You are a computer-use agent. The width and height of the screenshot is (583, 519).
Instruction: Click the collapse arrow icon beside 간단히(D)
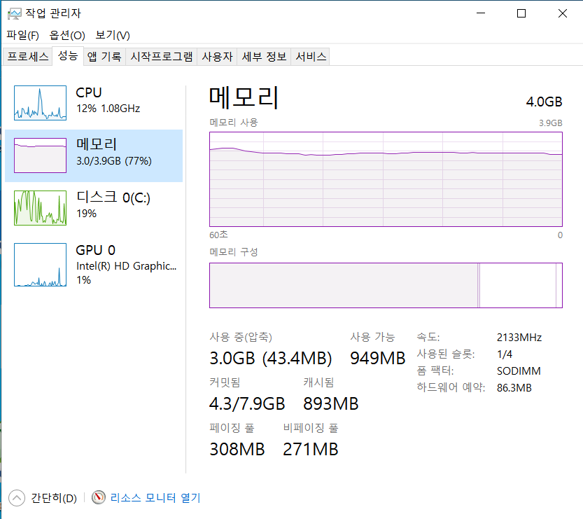coord(17,498)
